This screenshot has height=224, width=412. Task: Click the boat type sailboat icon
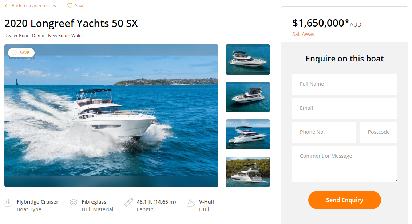click(9, 202)
